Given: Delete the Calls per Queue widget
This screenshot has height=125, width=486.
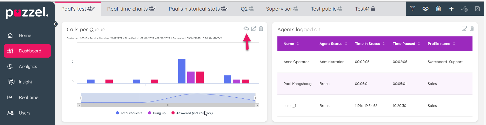Looking at the screenshot, I should point(261,29).
